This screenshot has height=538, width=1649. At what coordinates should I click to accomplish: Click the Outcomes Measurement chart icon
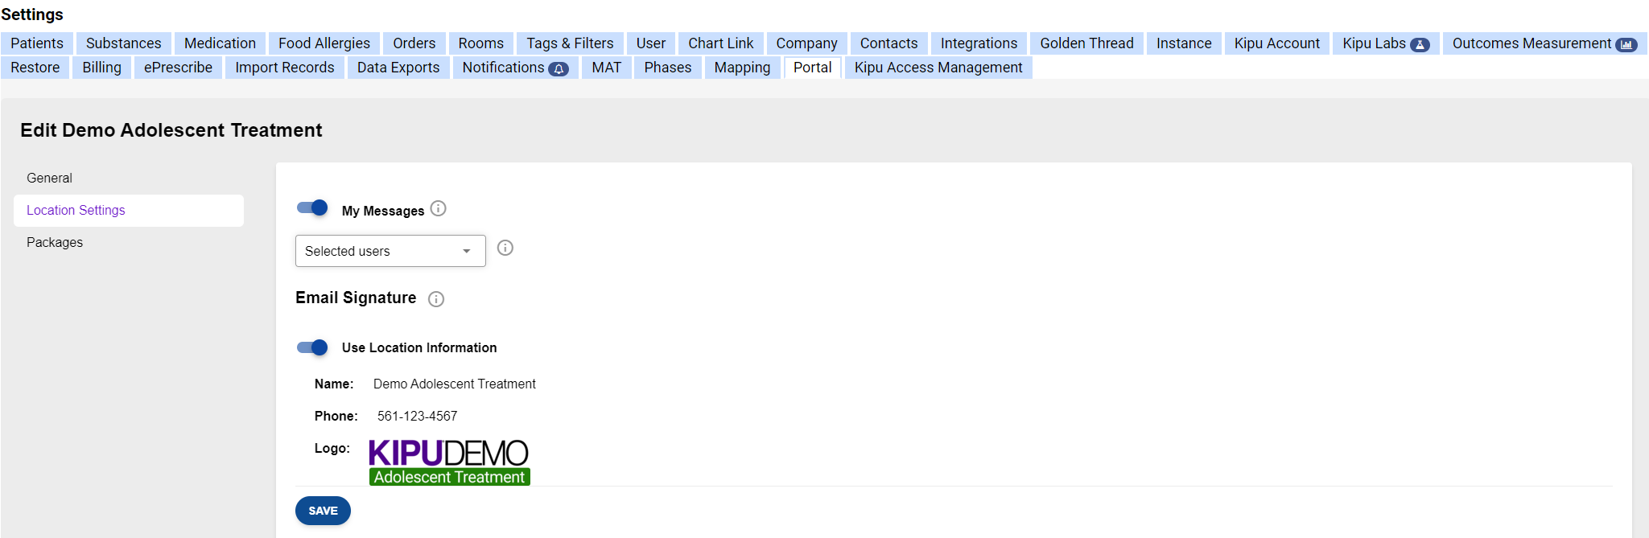[x=1626, y=45]
